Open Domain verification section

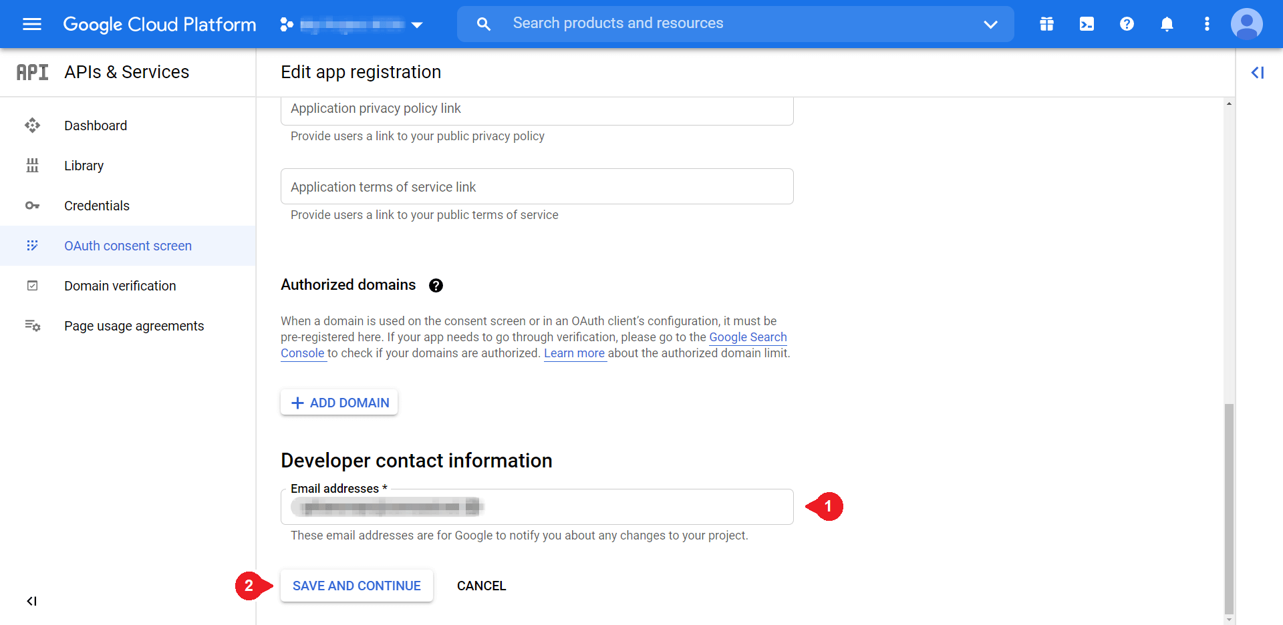click(x=120, y=286)
